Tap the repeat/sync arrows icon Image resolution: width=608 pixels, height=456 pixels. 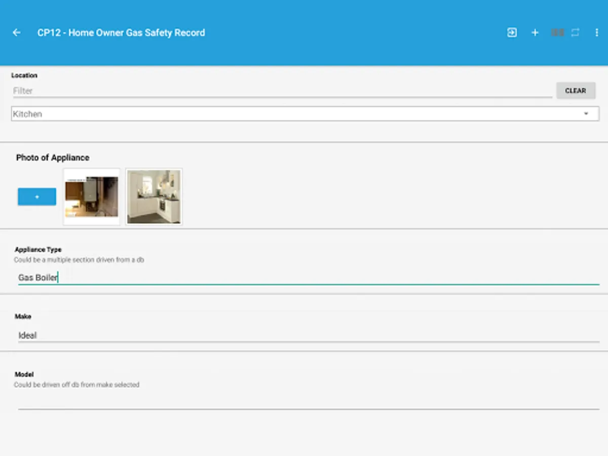(x=575, y=32)
